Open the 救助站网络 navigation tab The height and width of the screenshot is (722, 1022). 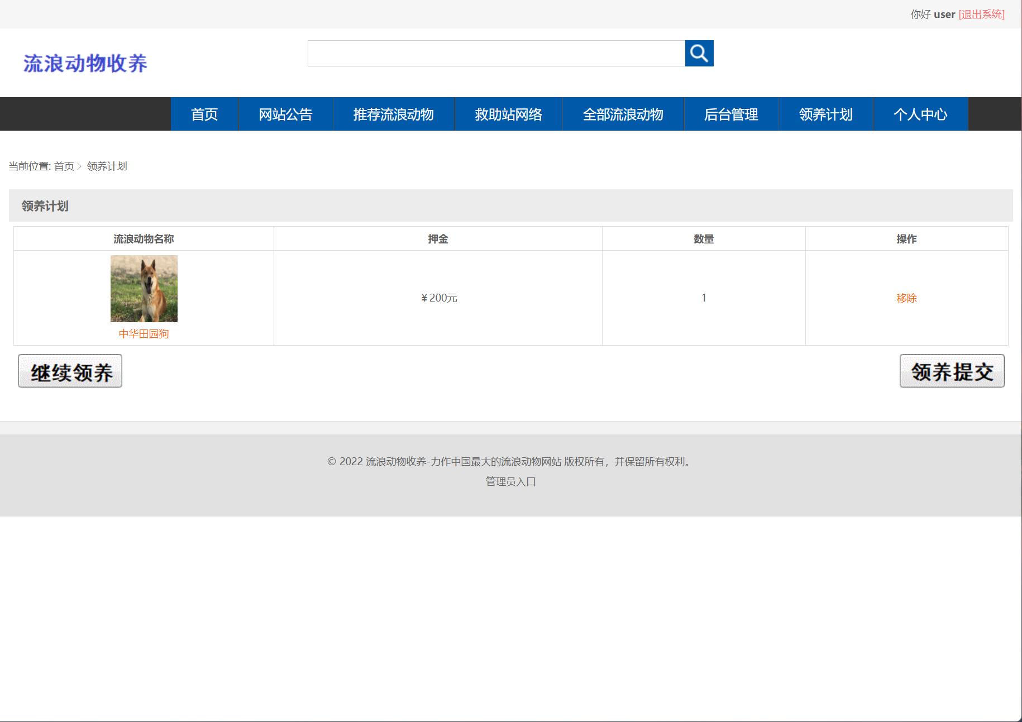click(508, 114)
